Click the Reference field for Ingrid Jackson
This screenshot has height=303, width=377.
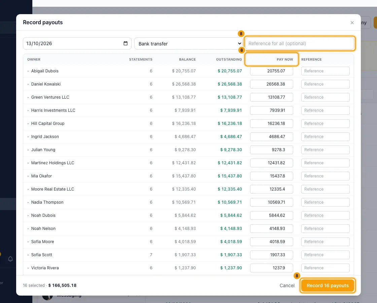tap(325, 137)
